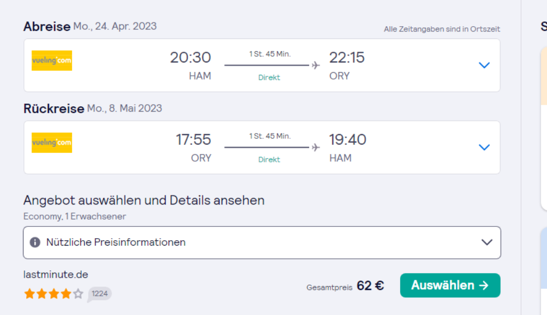Click the plane icon on HAM to ORY route
This screenshot has height=315, width=547.
316,65
